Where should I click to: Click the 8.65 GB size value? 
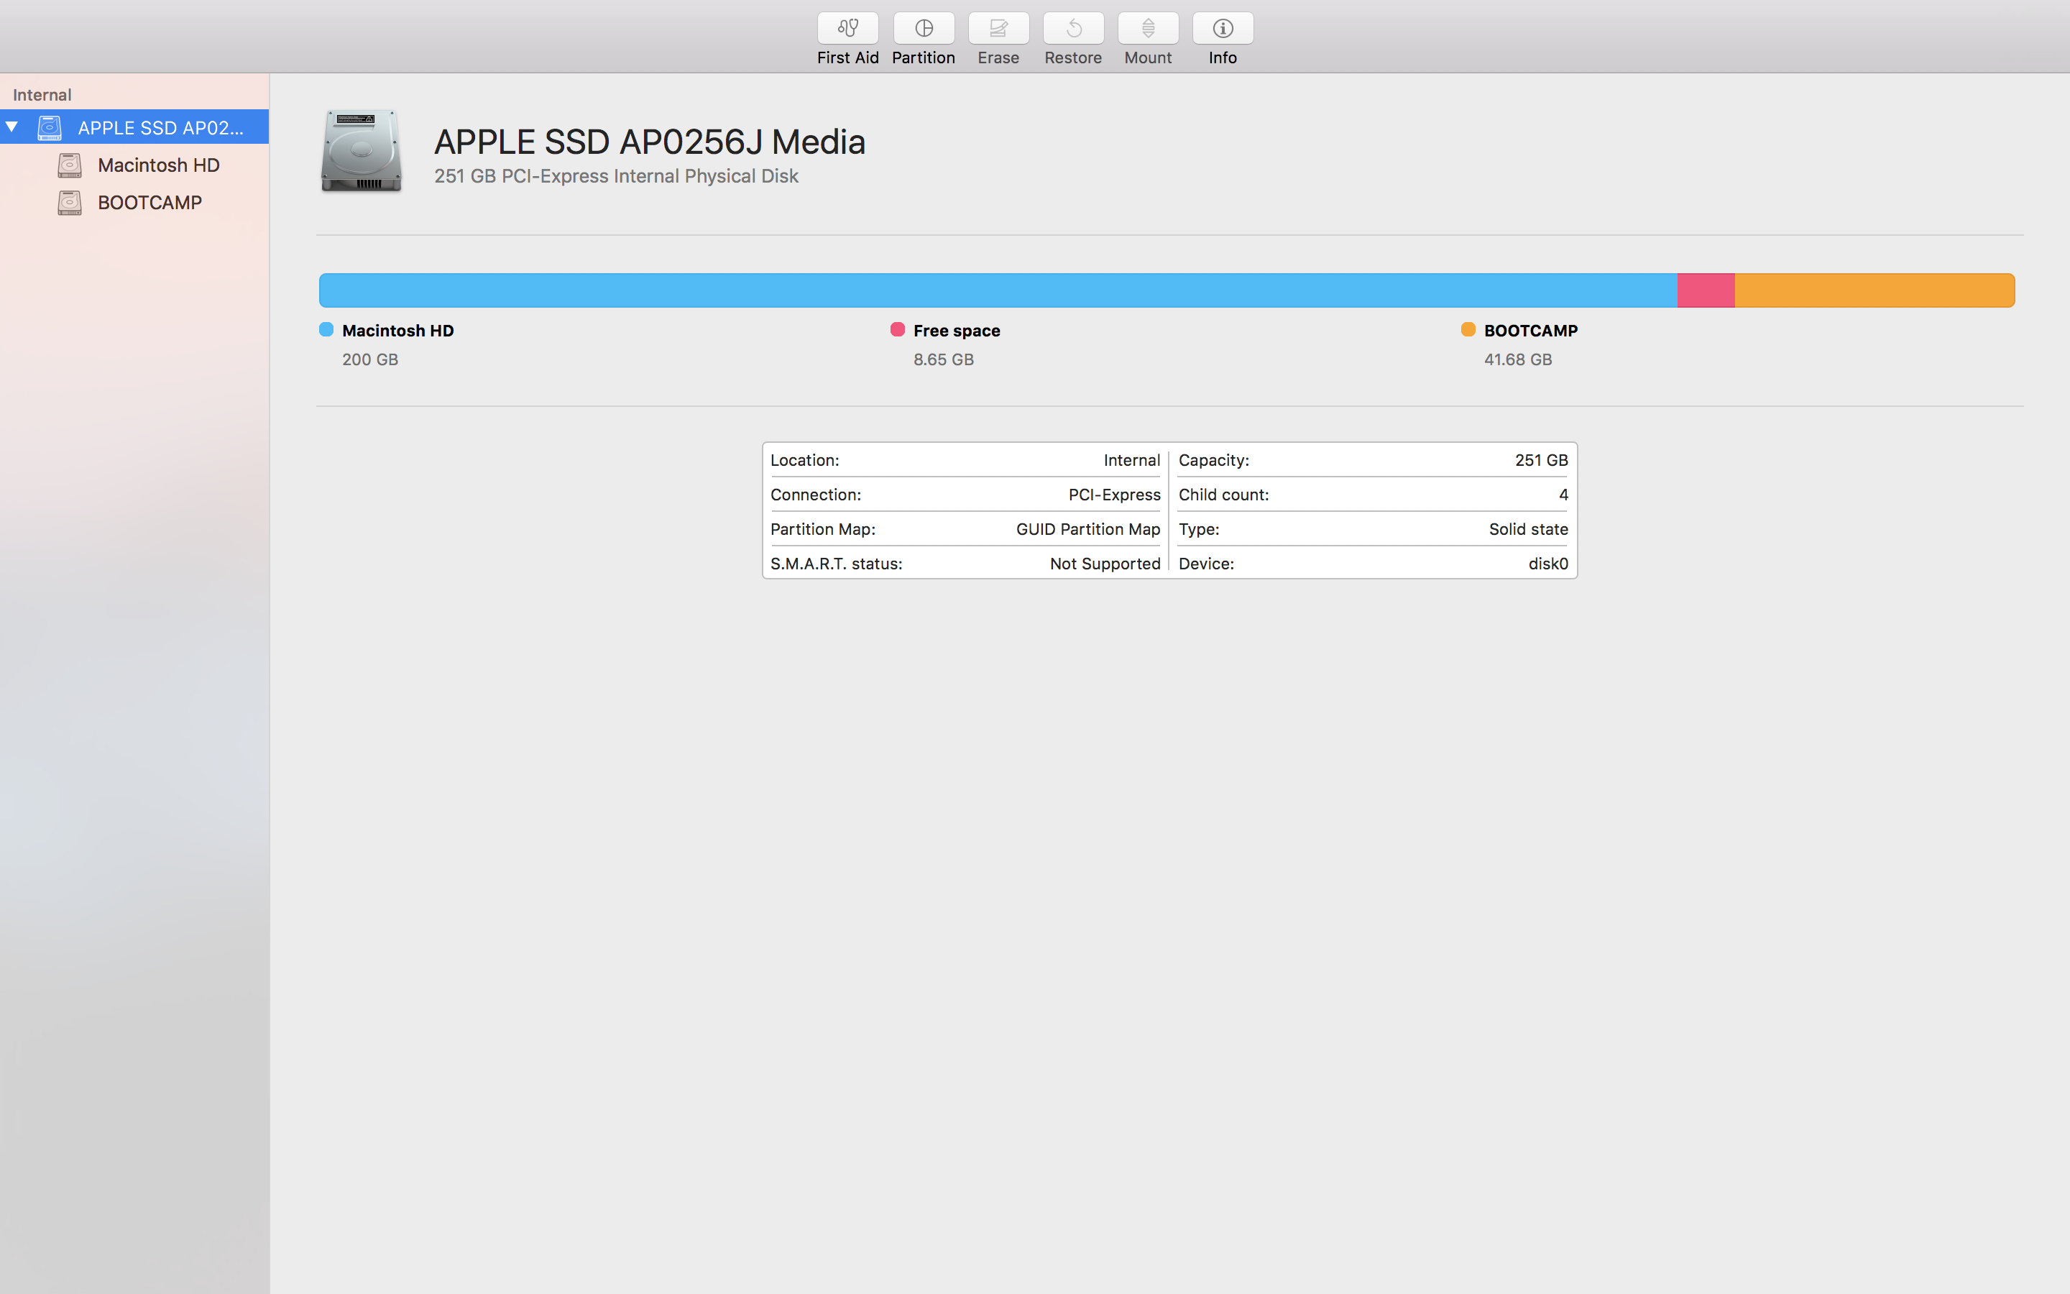tap(944, 359)
